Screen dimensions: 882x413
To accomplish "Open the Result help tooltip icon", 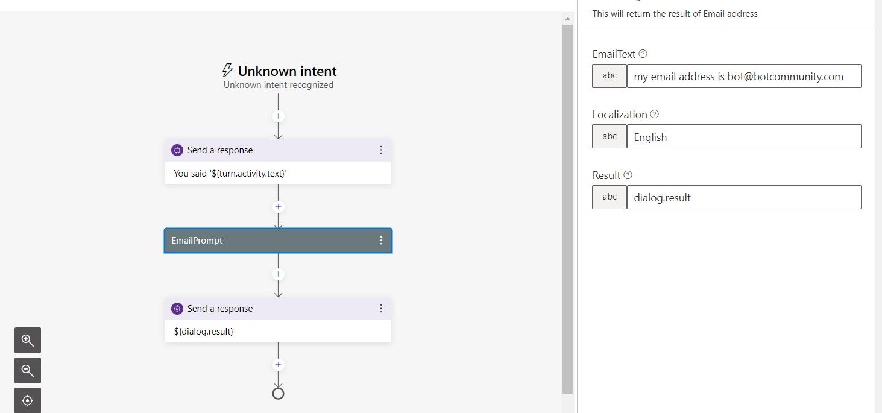I will (628, 175).
